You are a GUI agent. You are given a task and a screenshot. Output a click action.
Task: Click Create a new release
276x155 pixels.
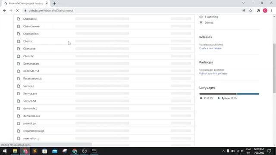210,48
